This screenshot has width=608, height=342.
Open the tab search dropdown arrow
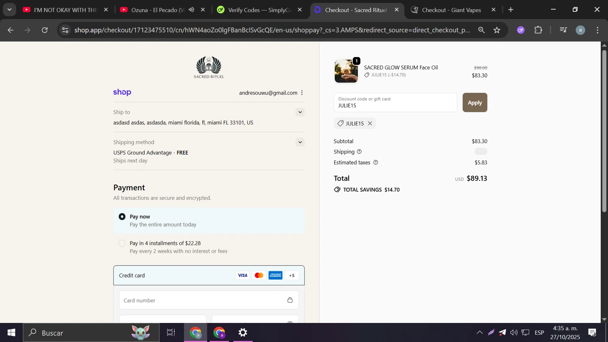[9, 10]
